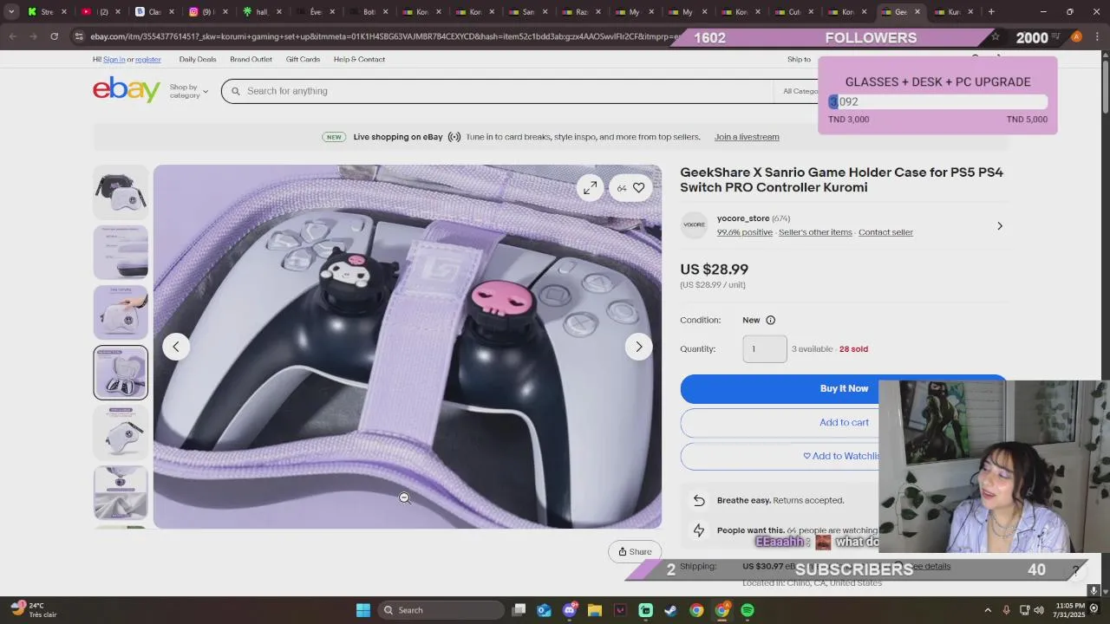Click the 'Ship to' header text
This screenshot has height=624, width=1110.
click(x=799, y=59)
